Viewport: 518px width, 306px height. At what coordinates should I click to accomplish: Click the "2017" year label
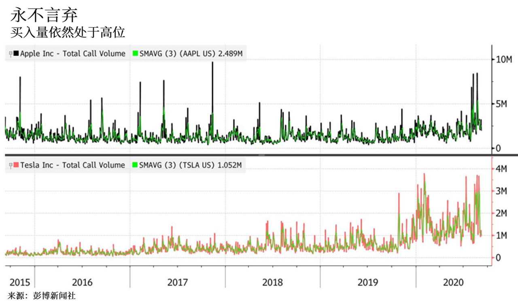coord(178,282)
